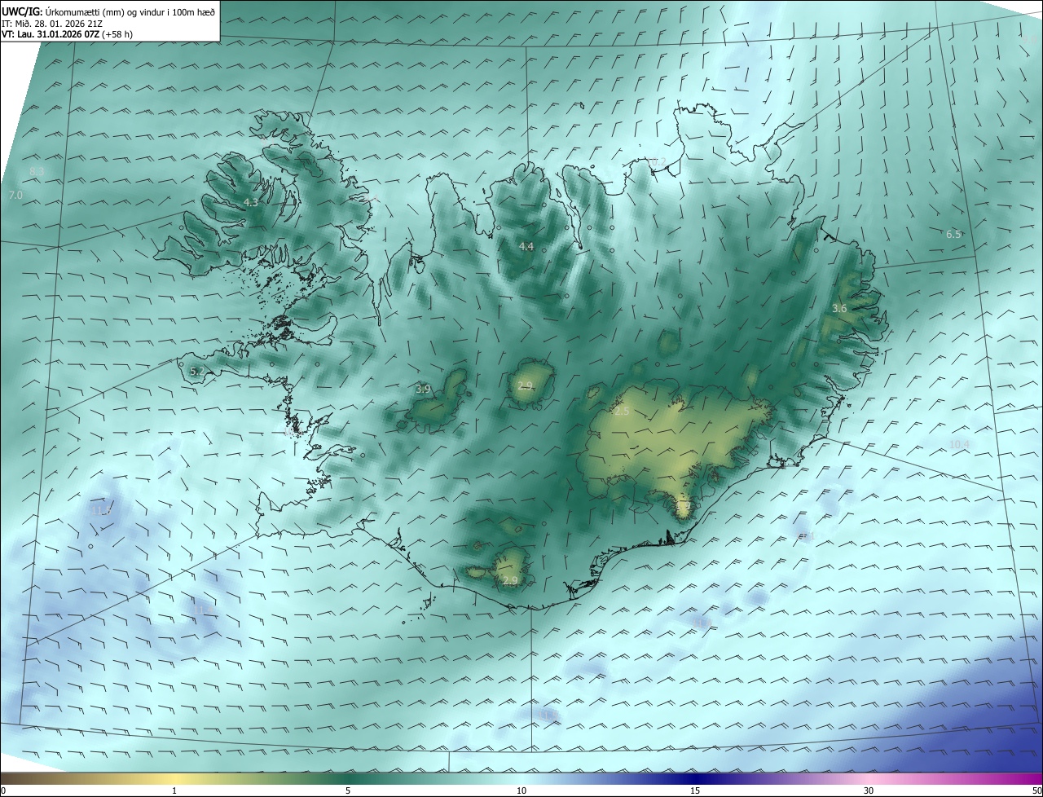Click the 7.0 value on the map
This screenshot has height=797, width=1043.
point(15,196)
